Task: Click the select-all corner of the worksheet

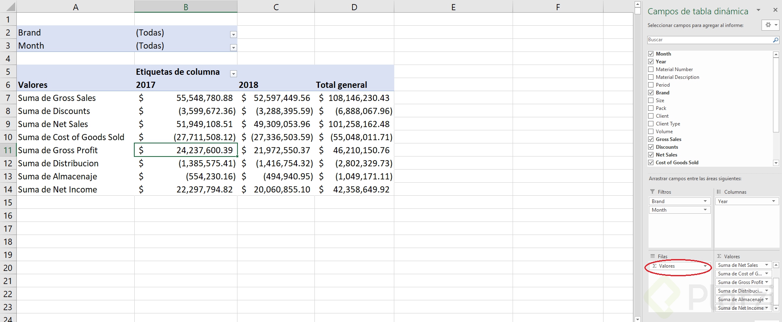Action: 8,7
